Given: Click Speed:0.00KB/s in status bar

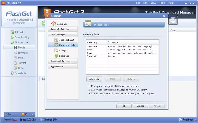Looking at the screenshot, I should 28,120.
